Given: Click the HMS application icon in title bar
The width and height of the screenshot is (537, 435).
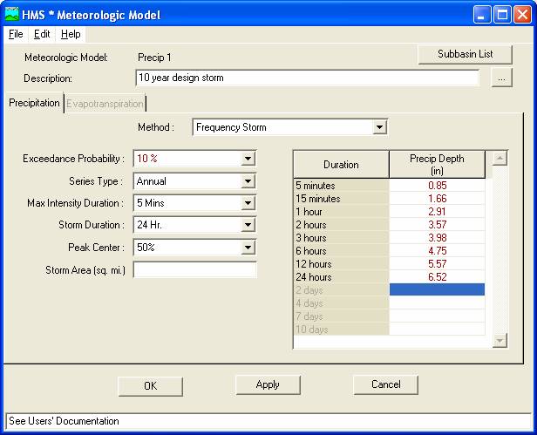Looking at the screenshot, I should coord(11,15).
